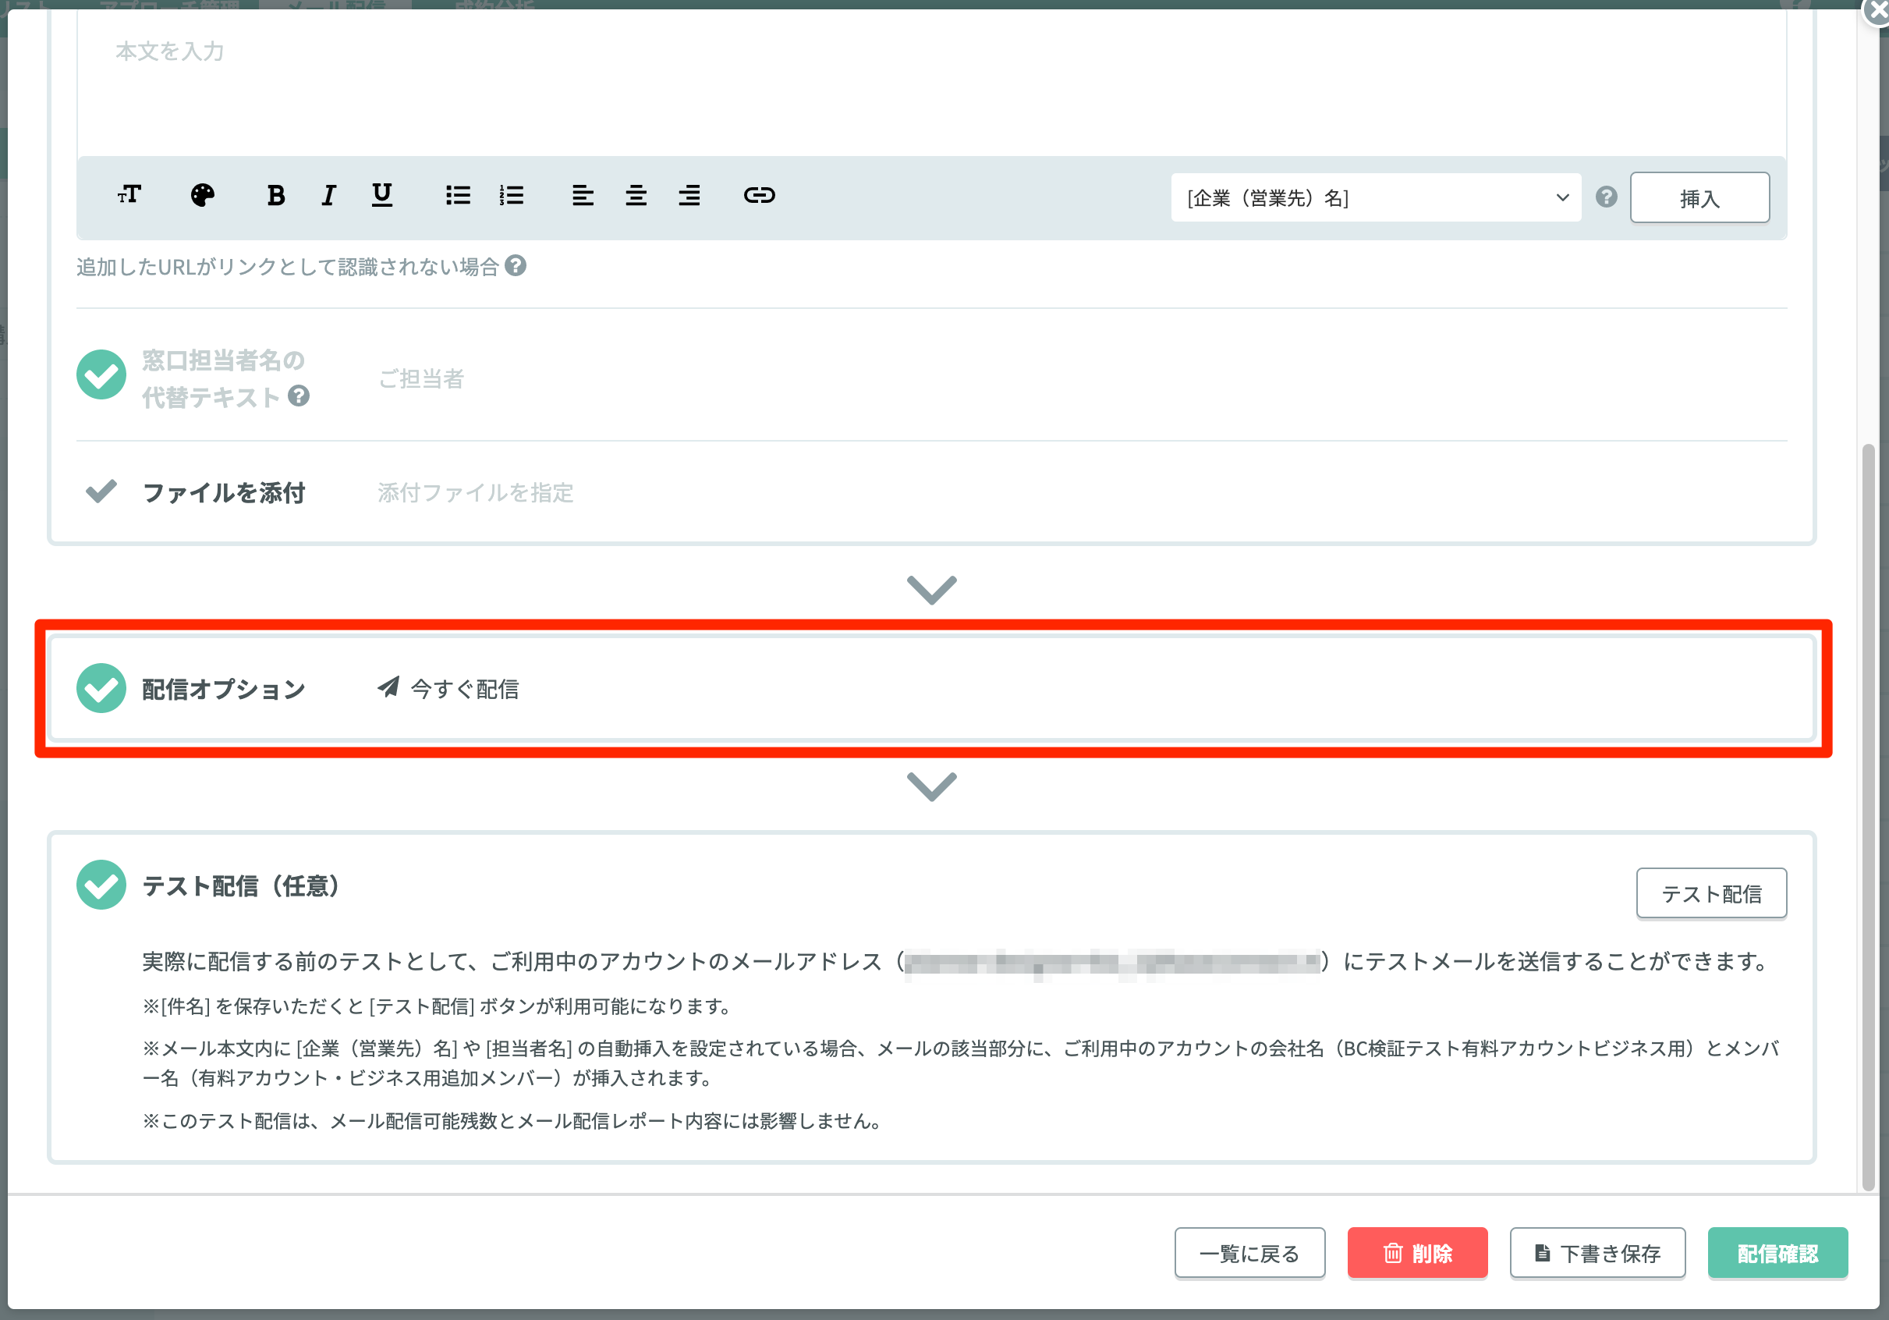Click the 本文を入力 body text area
Screen dimensions: 1889x1320
[931, 82]
